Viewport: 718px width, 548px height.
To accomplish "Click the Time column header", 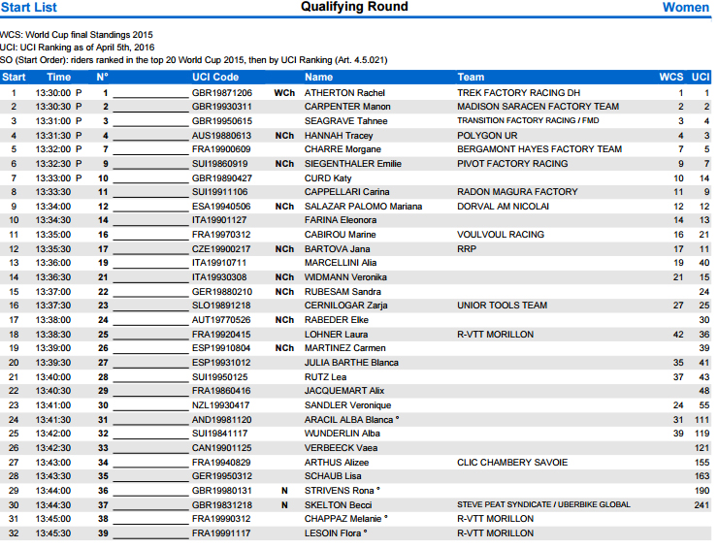I will click(x=58, y=77).
